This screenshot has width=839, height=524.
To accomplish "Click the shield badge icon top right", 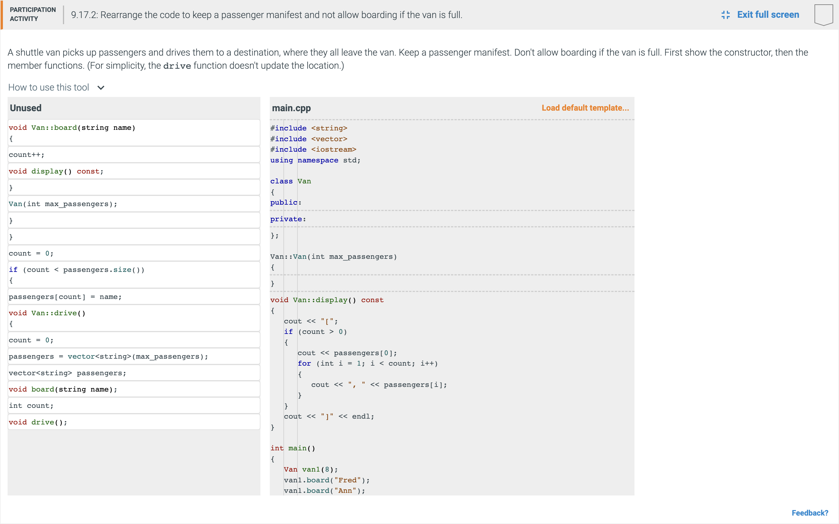I will coord(823,14).
